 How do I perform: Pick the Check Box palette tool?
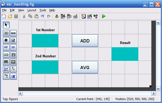coord(13,40)
